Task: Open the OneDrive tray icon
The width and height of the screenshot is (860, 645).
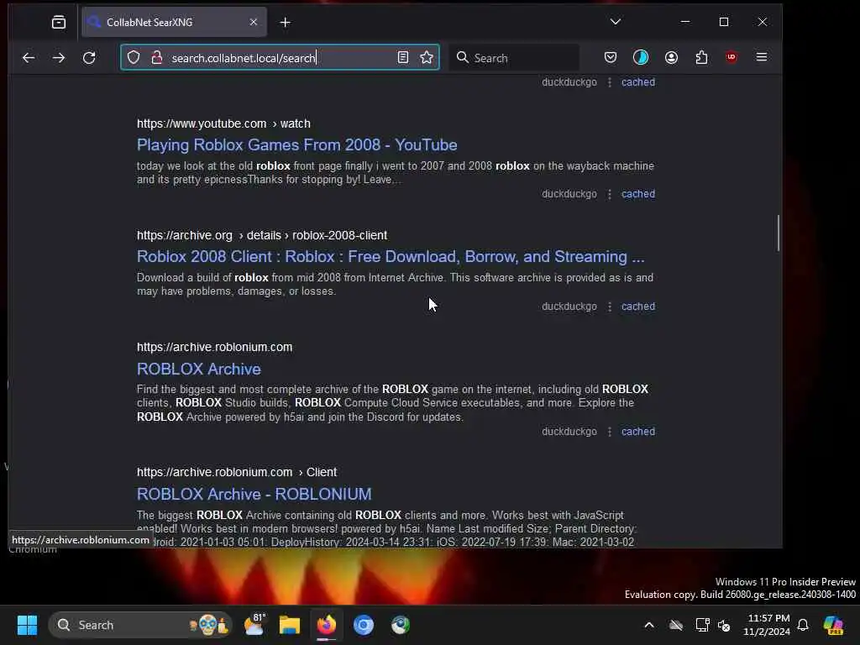Action: coord(676,625)
